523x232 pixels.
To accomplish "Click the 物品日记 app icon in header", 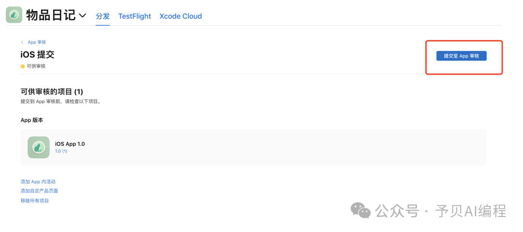I will click(14, 15).
